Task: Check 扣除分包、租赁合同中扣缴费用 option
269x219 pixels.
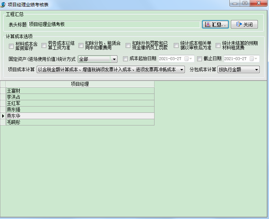Action: pyautogui.click(x=81, y=46)
